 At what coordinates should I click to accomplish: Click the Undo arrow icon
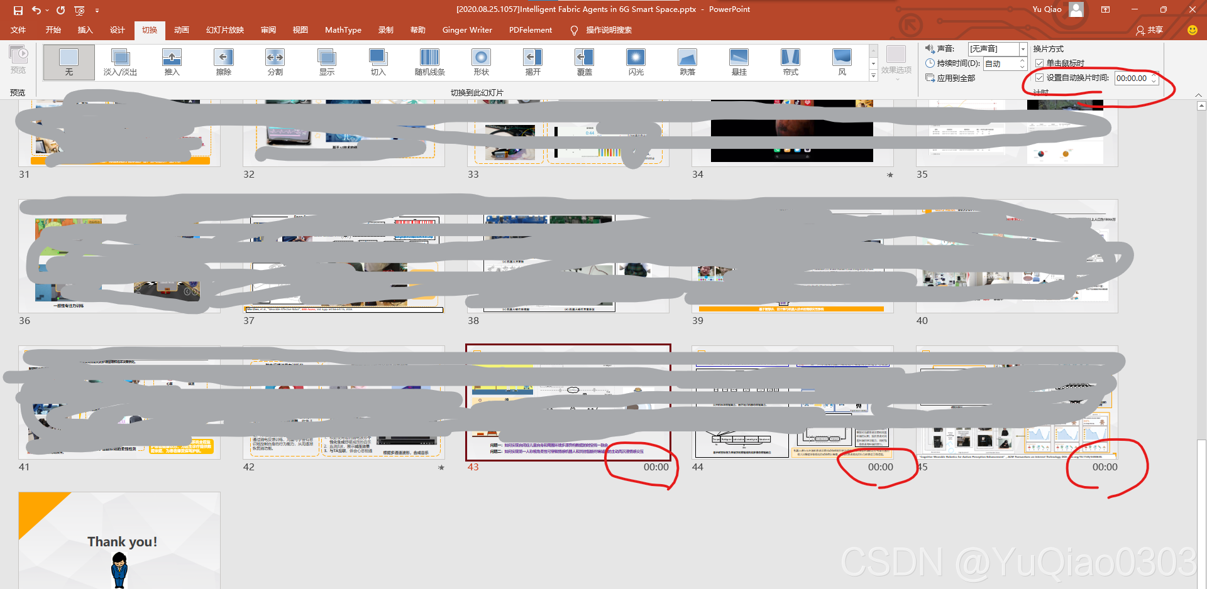click(x=36, y=10)
